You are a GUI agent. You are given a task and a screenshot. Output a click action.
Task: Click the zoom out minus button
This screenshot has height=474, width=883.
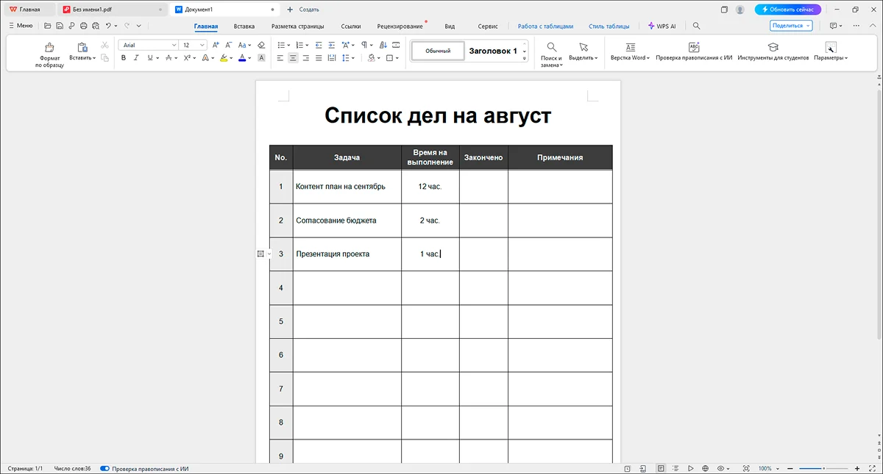[x=790, y=468]
